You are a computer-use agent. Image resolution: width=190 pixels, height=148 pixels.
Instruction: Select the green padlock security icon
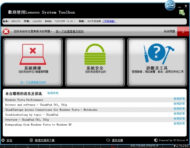coord(95,54)
